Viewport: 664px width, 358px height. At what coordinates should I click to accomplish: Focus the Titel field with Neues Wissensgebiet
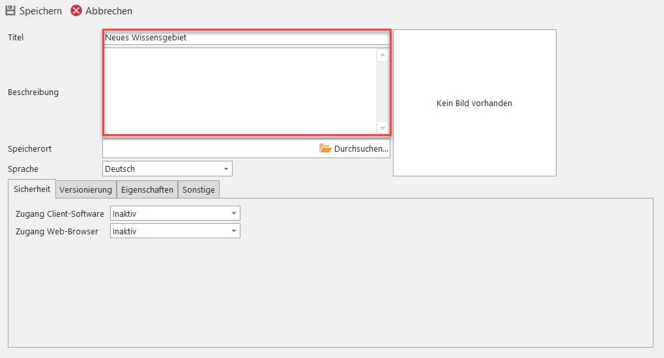tap(246, 38)
